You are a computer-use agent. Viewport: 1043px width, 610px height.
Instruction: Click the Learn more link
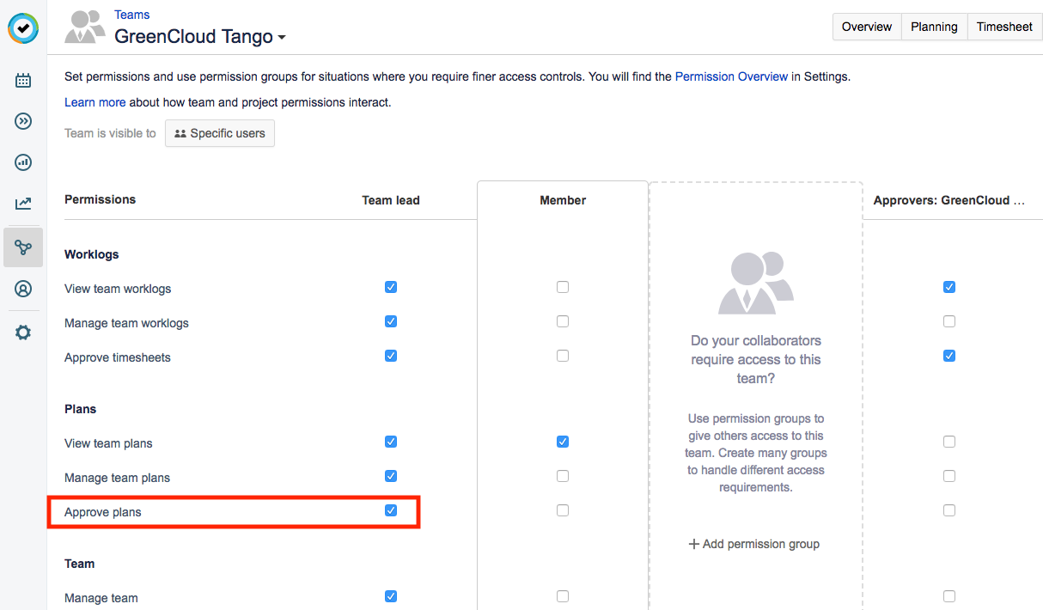point(95,102)
